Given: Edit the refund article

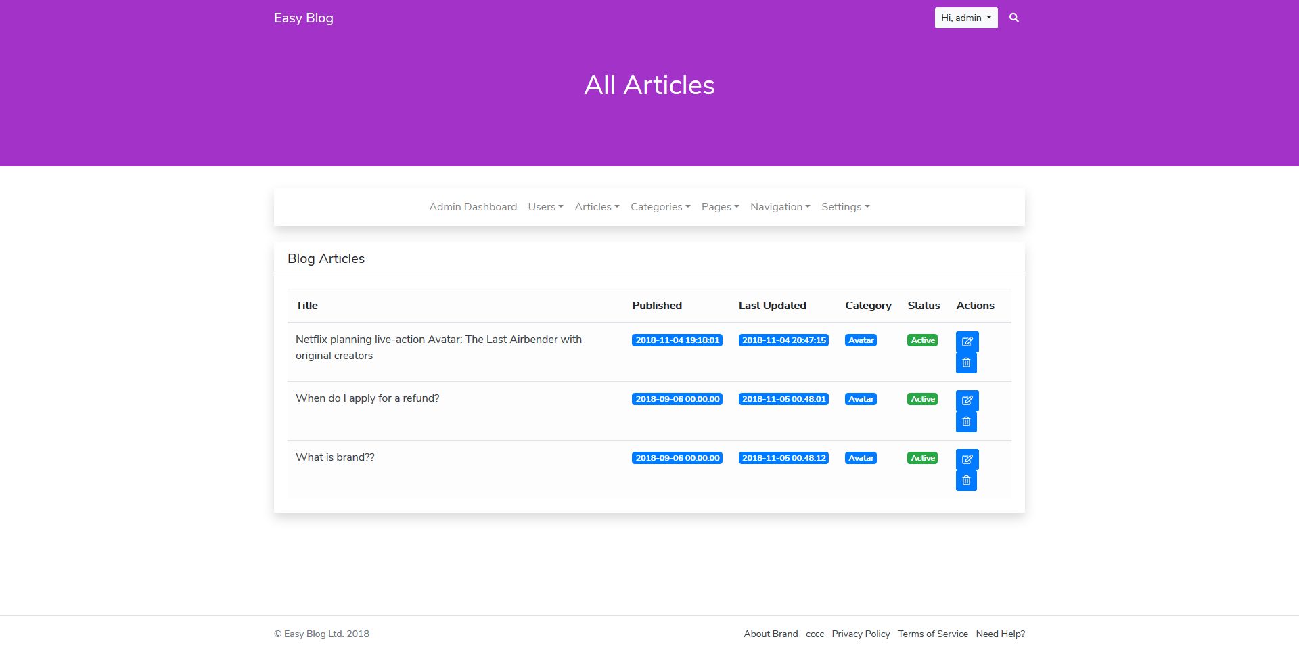Looking at the screenshot, I should pyautogui.click(x=967, y=400).
